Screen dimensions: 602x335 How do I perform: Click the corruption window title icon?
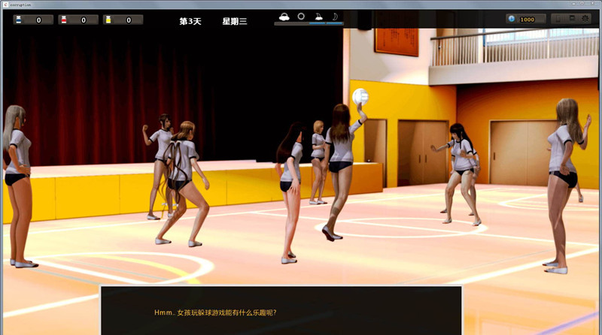pos(5,5)
